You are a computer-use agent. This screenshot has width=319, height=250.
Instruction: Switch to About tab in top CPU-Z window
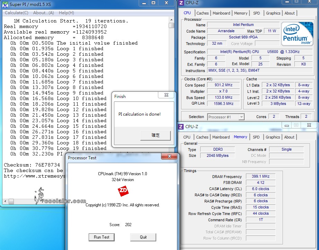290,13
